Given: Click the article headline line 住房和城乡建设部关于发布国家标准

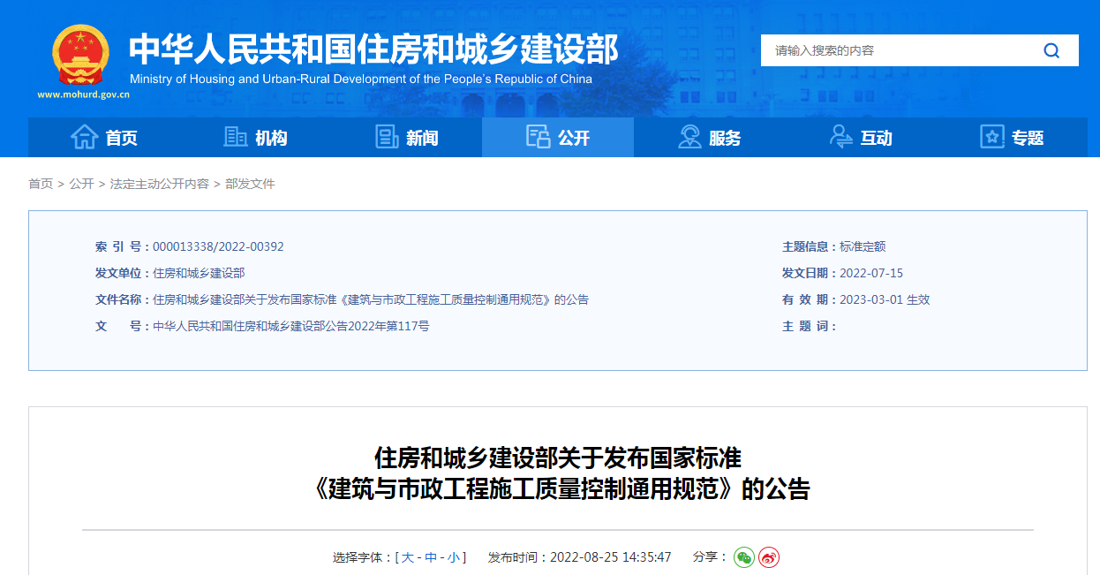Looking at the screenshot, I should pyautogui.click(x=558, y=458).
